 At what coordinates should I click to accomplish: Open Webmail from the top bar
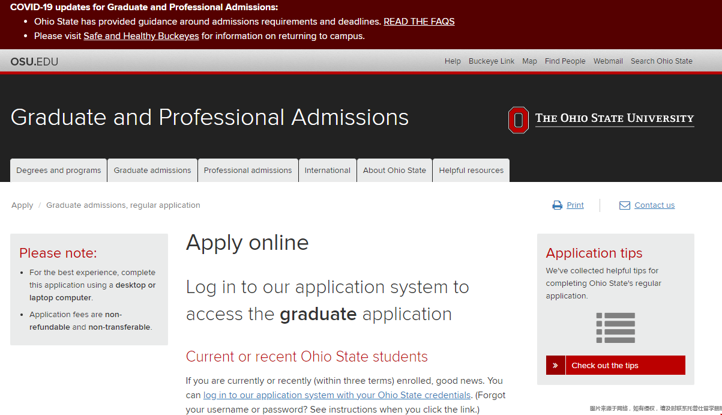(x=608, y=61)
